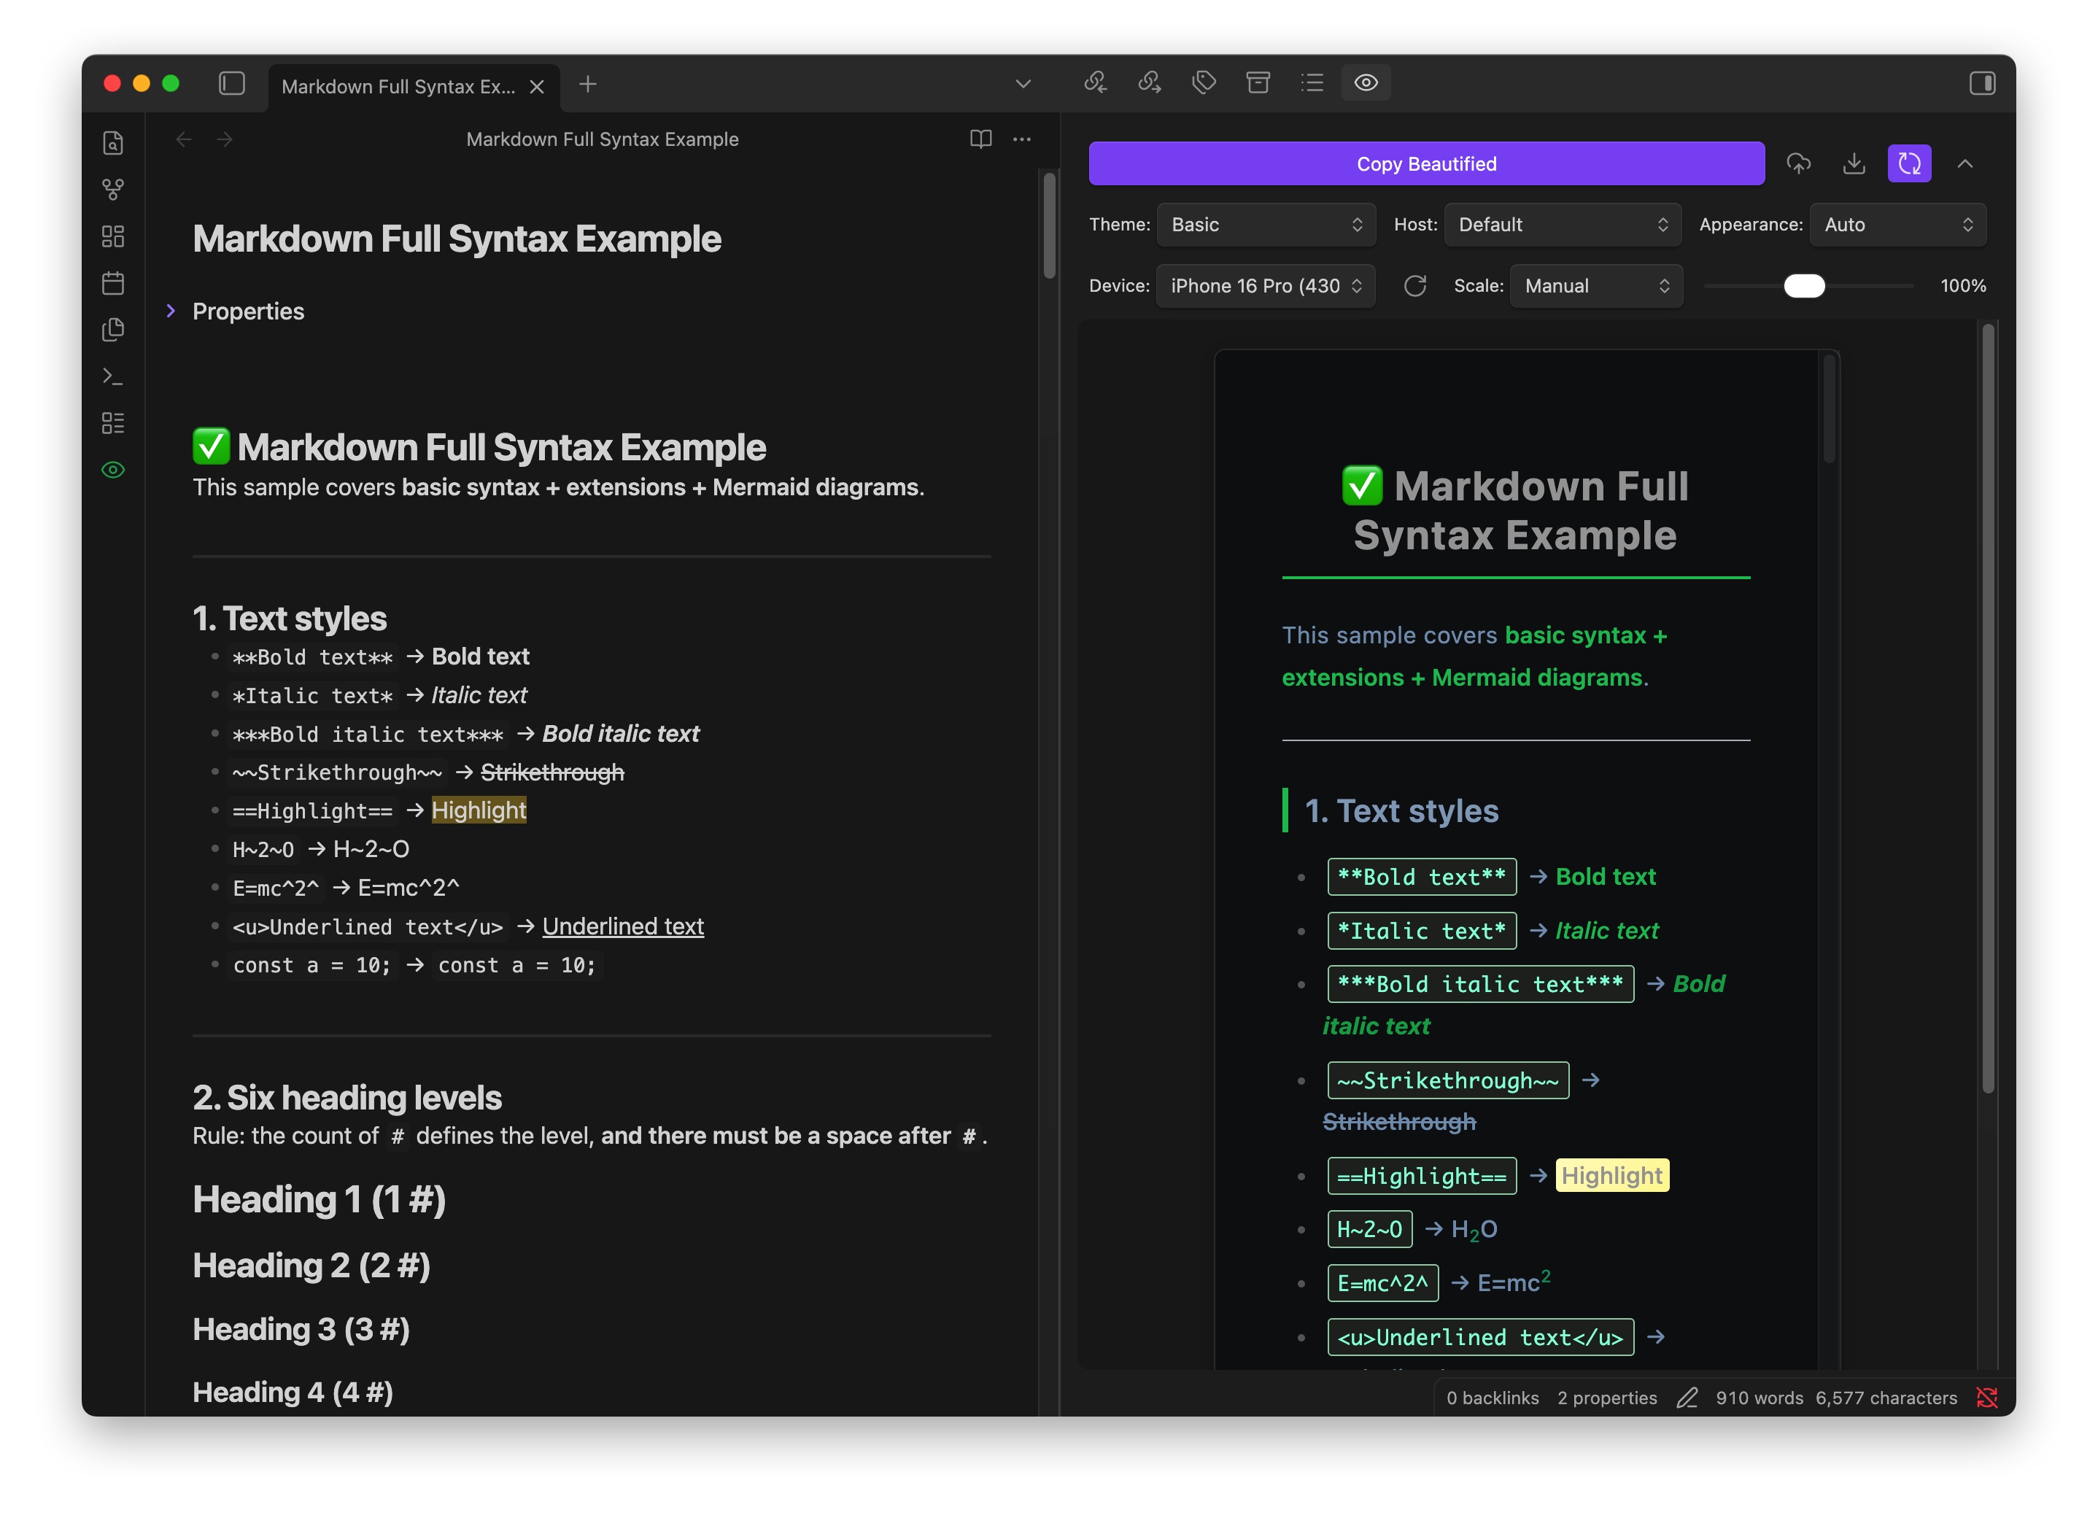Open the calendar icon in the left sidebar
Screen dimensions: 2098x1526
pos(113,284)
